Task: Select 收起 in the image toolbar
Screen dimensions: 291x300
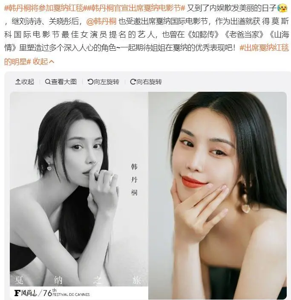Action: click(x=25, y=82)
